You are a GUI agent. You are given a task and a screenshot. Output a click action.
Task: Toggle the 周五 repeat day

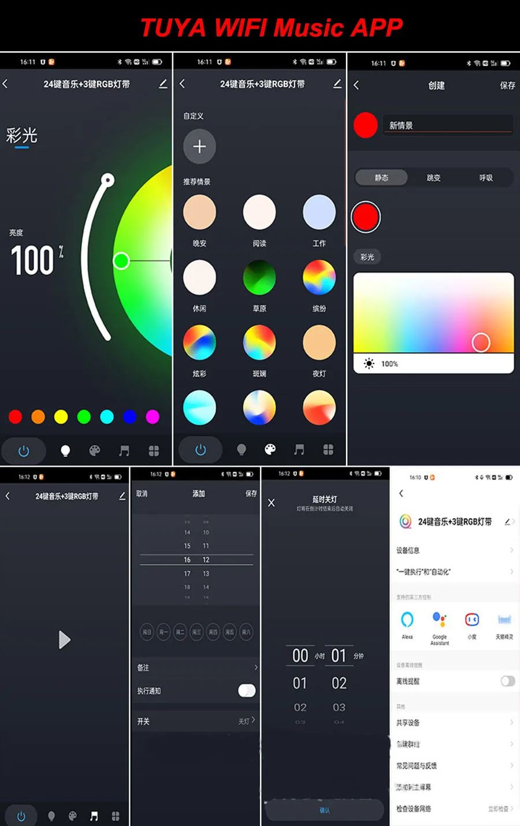coord(229,632)
